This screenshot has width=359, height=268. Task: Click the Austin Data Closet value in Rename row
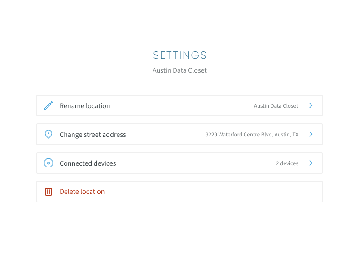(276, 106)
